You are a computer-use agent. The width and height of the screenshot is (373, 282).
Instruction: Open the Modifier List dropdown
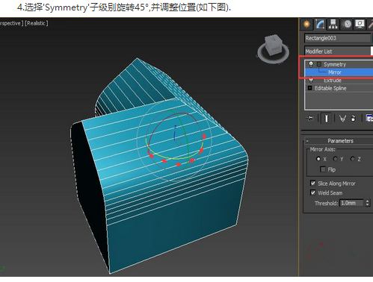click(x=339, y=51)
